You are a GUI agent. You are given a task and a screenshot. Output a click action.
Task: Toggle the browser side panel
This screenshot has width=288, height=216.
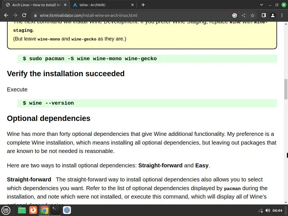click(x=264, y=15)
